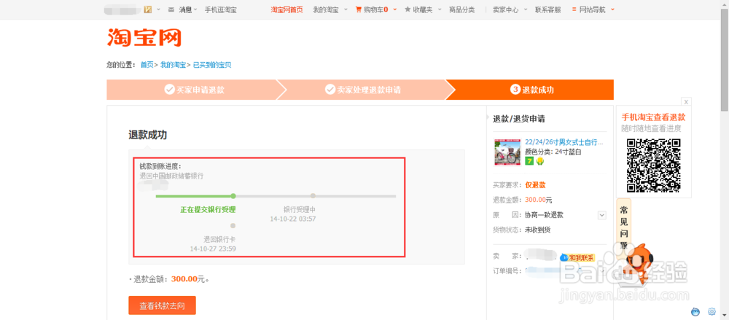The height and width of the screenshot is (320, 729).
Task: Click the 查看钱款去向 button
Action: point(163,305)
